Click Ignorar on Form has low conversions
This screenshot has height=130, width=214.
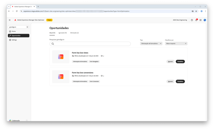click(170, 82)
